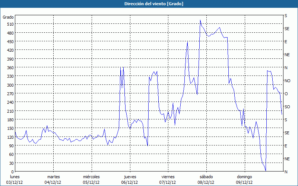Click the lowest dip of the blue line
The height and width of the screenshot is (186, 298).
pos(266,171)
